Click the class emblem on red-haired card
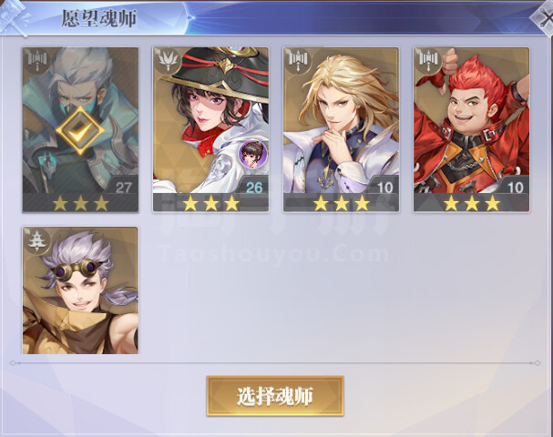 click(428, 61)
